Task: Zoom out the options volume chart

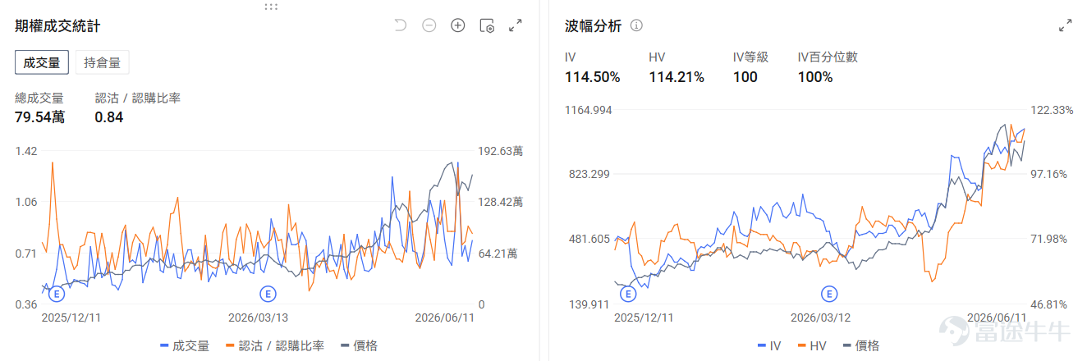Action: [429, 25]
